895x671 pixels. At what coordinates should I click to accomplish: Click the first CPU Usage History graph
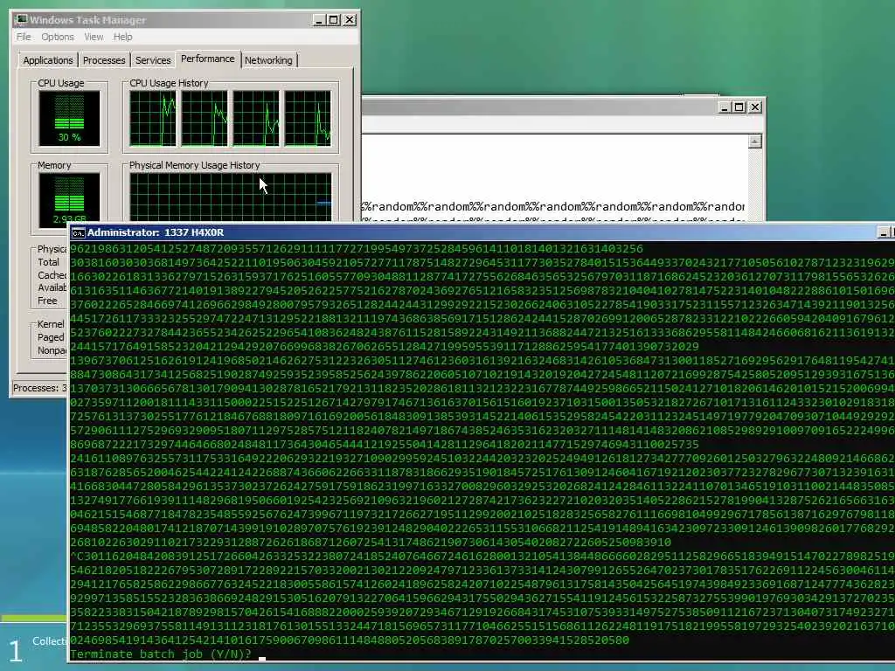click(152, 118)
